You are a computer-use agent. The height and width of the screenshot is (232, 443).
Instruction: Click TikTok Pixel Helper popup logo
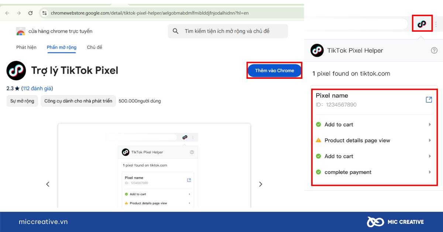click(317, 50)
